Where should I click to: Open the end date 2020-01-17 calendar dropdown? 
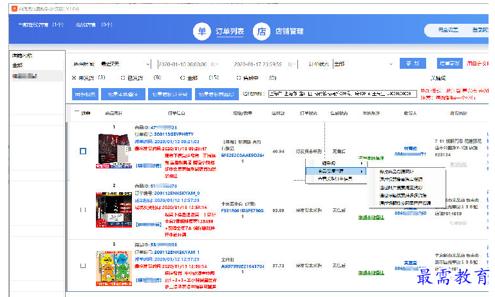click(292, 64)
